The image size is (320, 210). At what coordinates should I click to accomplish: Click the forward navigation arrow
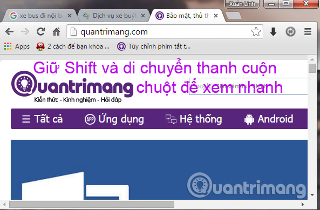[25, 32]
